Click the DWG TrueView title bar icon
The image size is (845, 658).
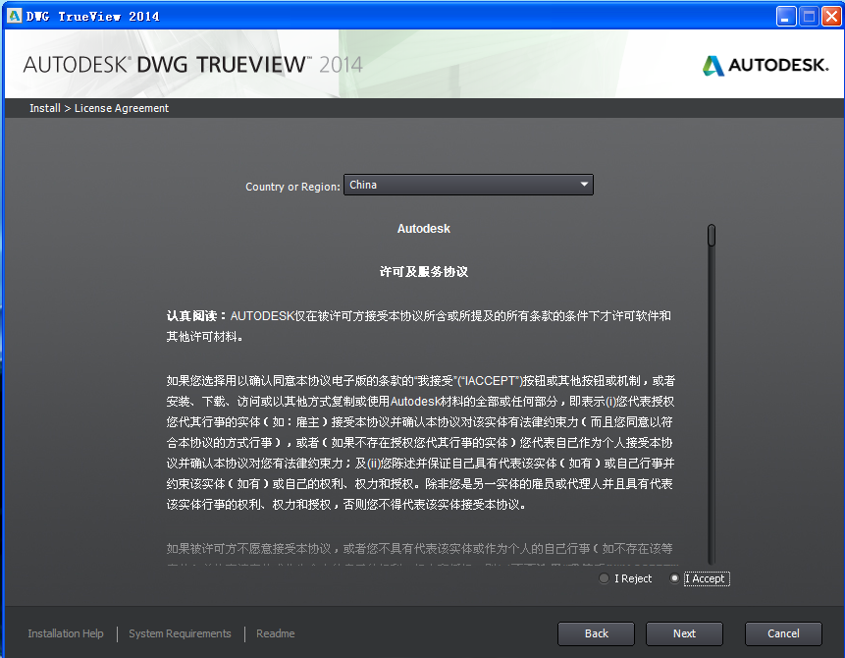pyautogui.click(x=14, y=16)
